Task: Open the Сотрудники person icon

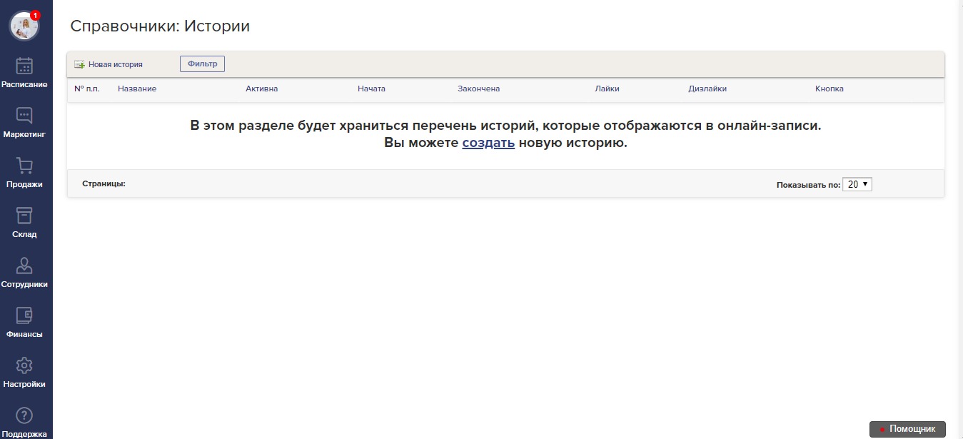Action: point(24,266)
